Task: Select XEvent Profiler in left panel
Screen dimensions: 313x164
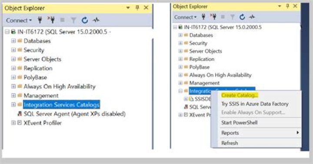Action: [x=43, y=123]
